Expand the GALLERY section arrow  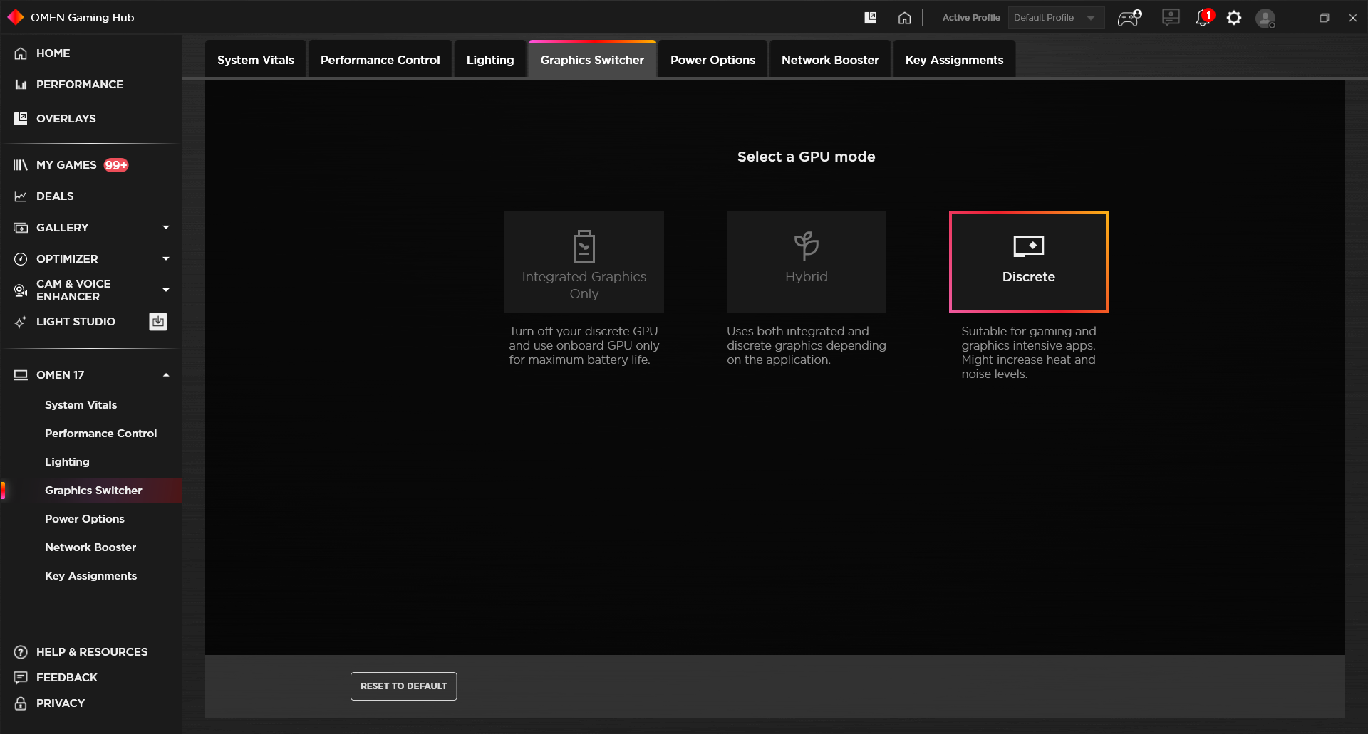click(166, 227)
